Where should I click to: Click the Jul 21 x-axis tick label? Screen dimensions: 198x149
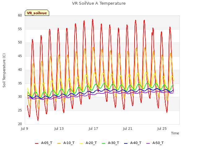(128, 129)
